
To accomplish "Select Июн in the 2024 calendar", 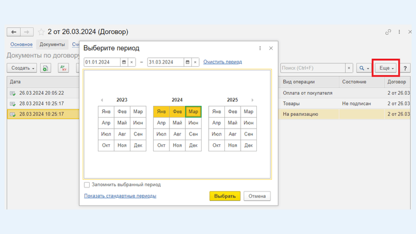I will pyautogui.click(x=193, y=123).
